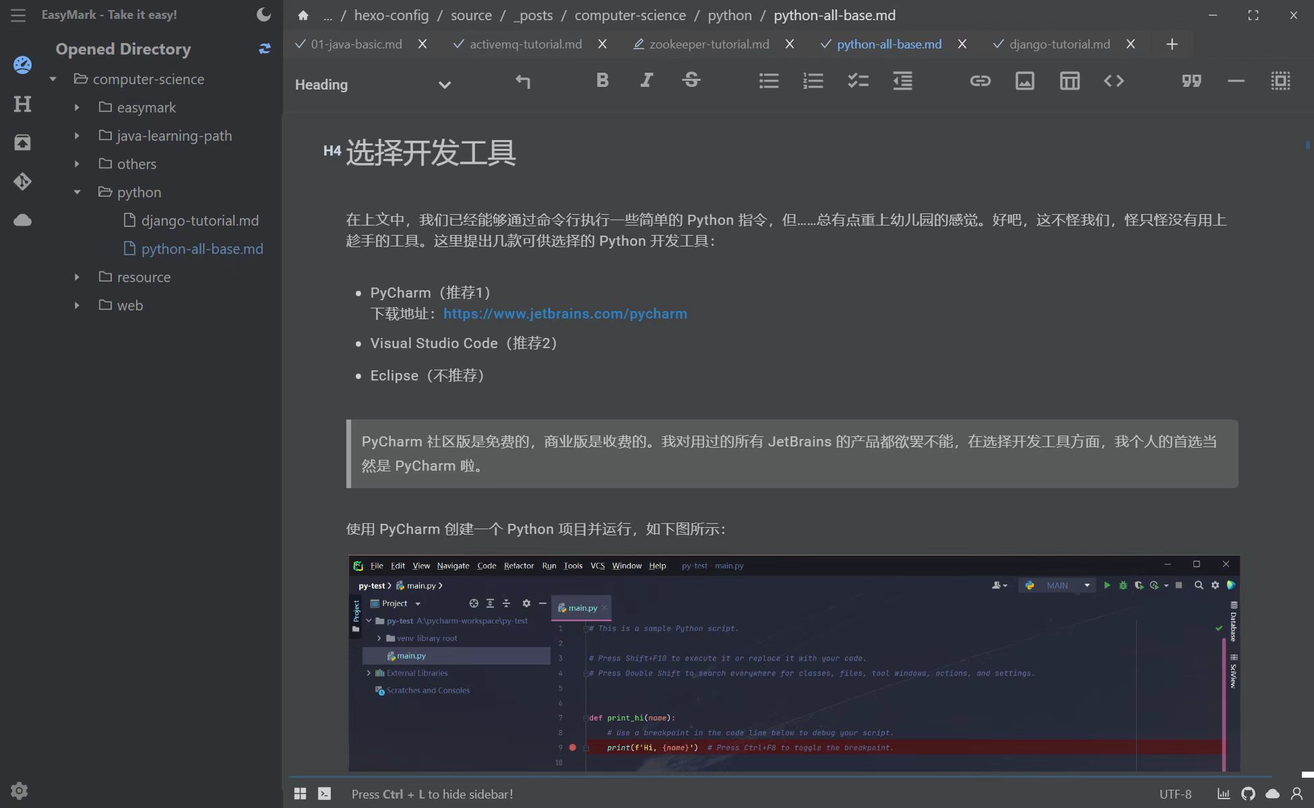Open the cloud sidebar icon
Screen dimensions: 1314x808
click(x=22, y=220)
